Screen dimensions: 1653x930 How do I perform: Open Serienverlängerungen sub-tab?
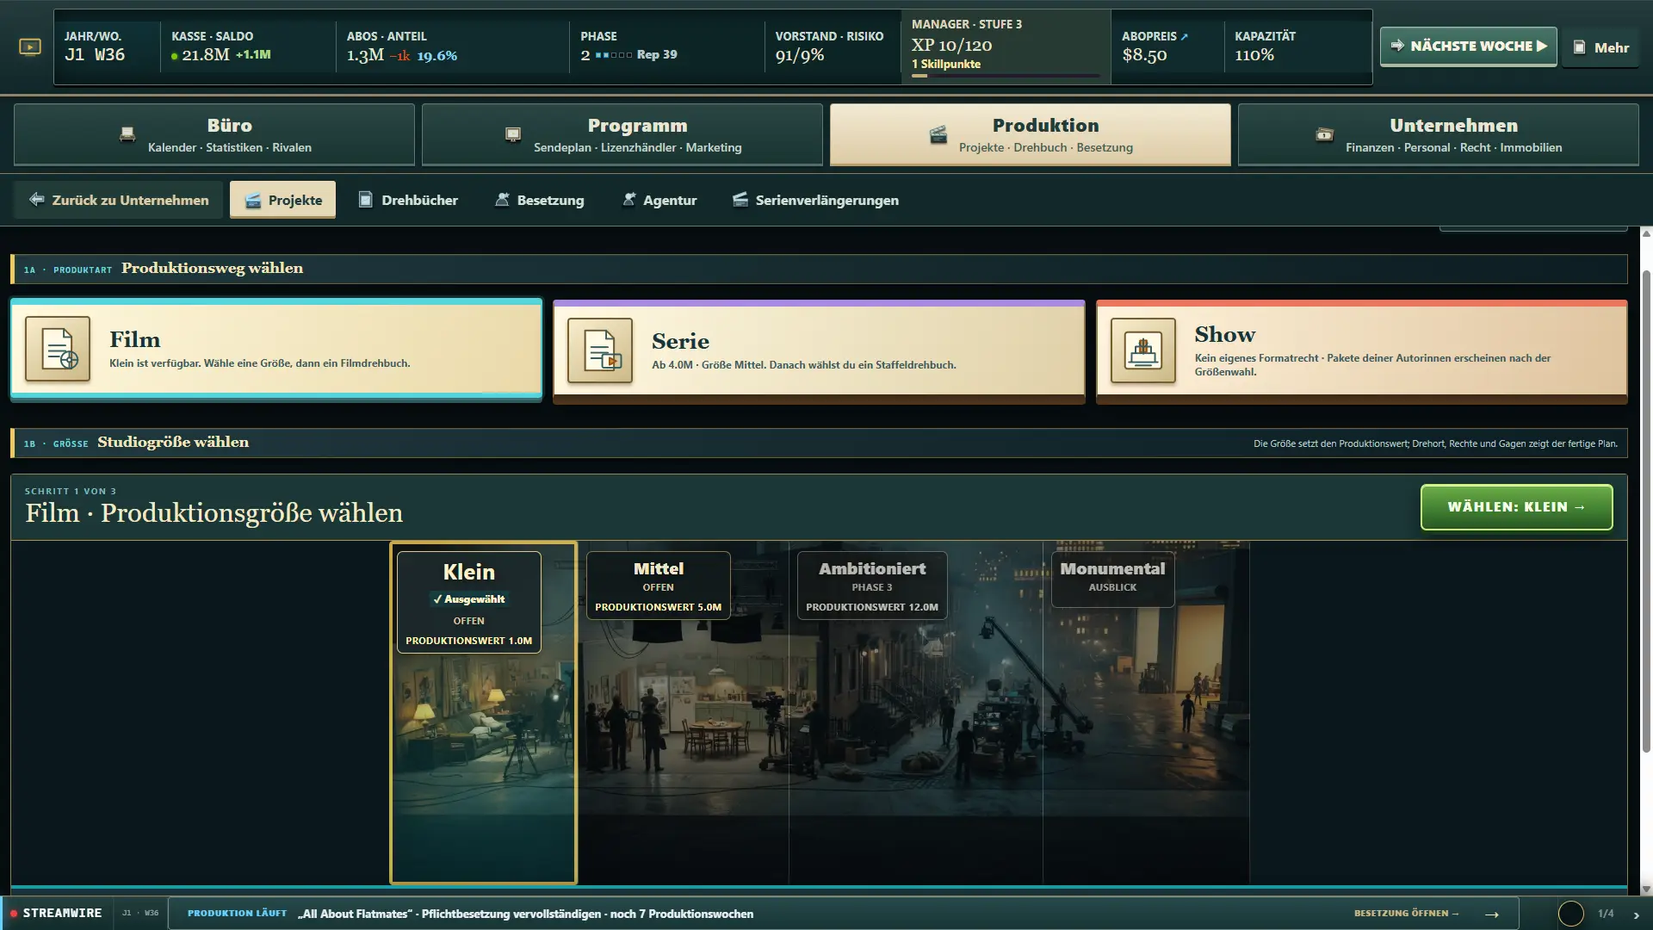pyautogui.click(x=816, y=200)
